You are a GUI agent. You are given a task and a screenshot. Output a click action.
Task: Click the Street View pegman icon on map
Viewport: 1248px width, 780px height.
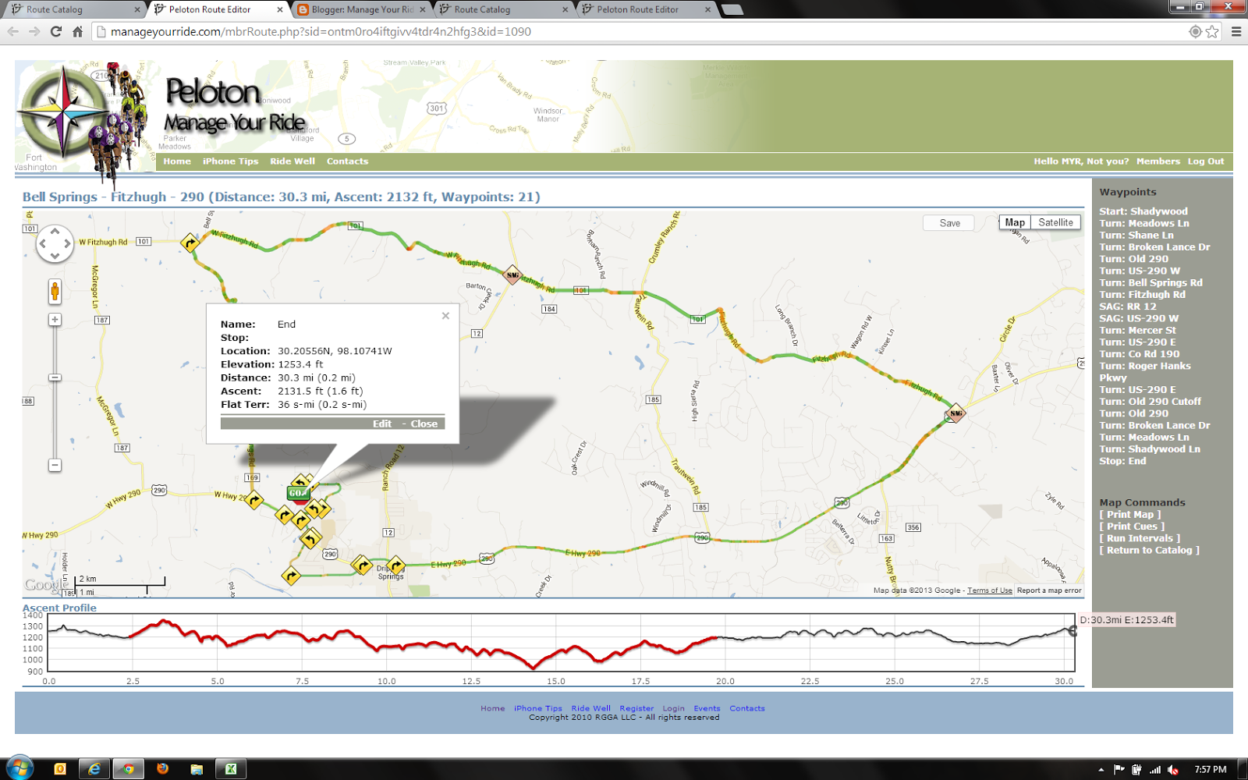[x=54, y=290]
